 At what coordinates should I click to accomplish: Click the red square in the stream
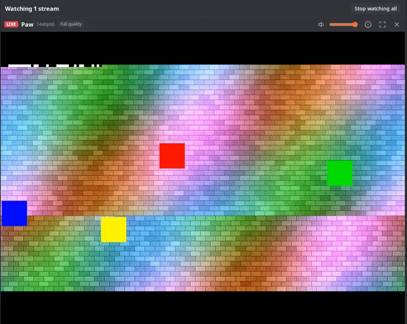pyautogui.click(x=172, y=156)
